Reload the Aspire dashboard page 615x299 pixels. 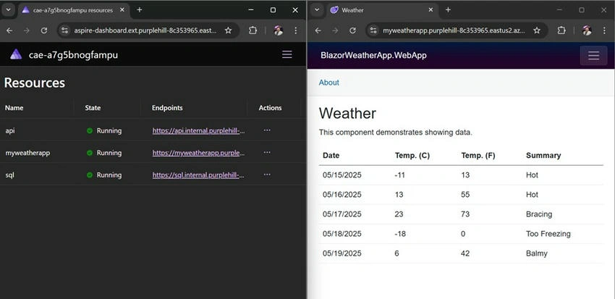[x=44, y=30]
